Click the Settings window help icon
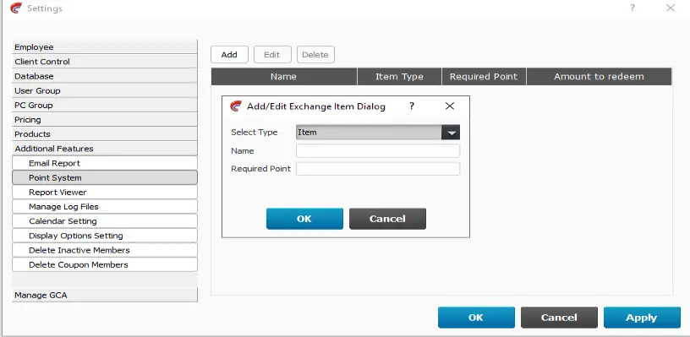This screenshot has height=337, width=690. tap(632, 8)
